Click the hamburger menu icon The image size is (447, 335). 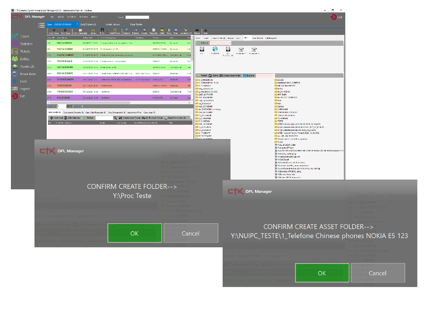tap(41, 25)
